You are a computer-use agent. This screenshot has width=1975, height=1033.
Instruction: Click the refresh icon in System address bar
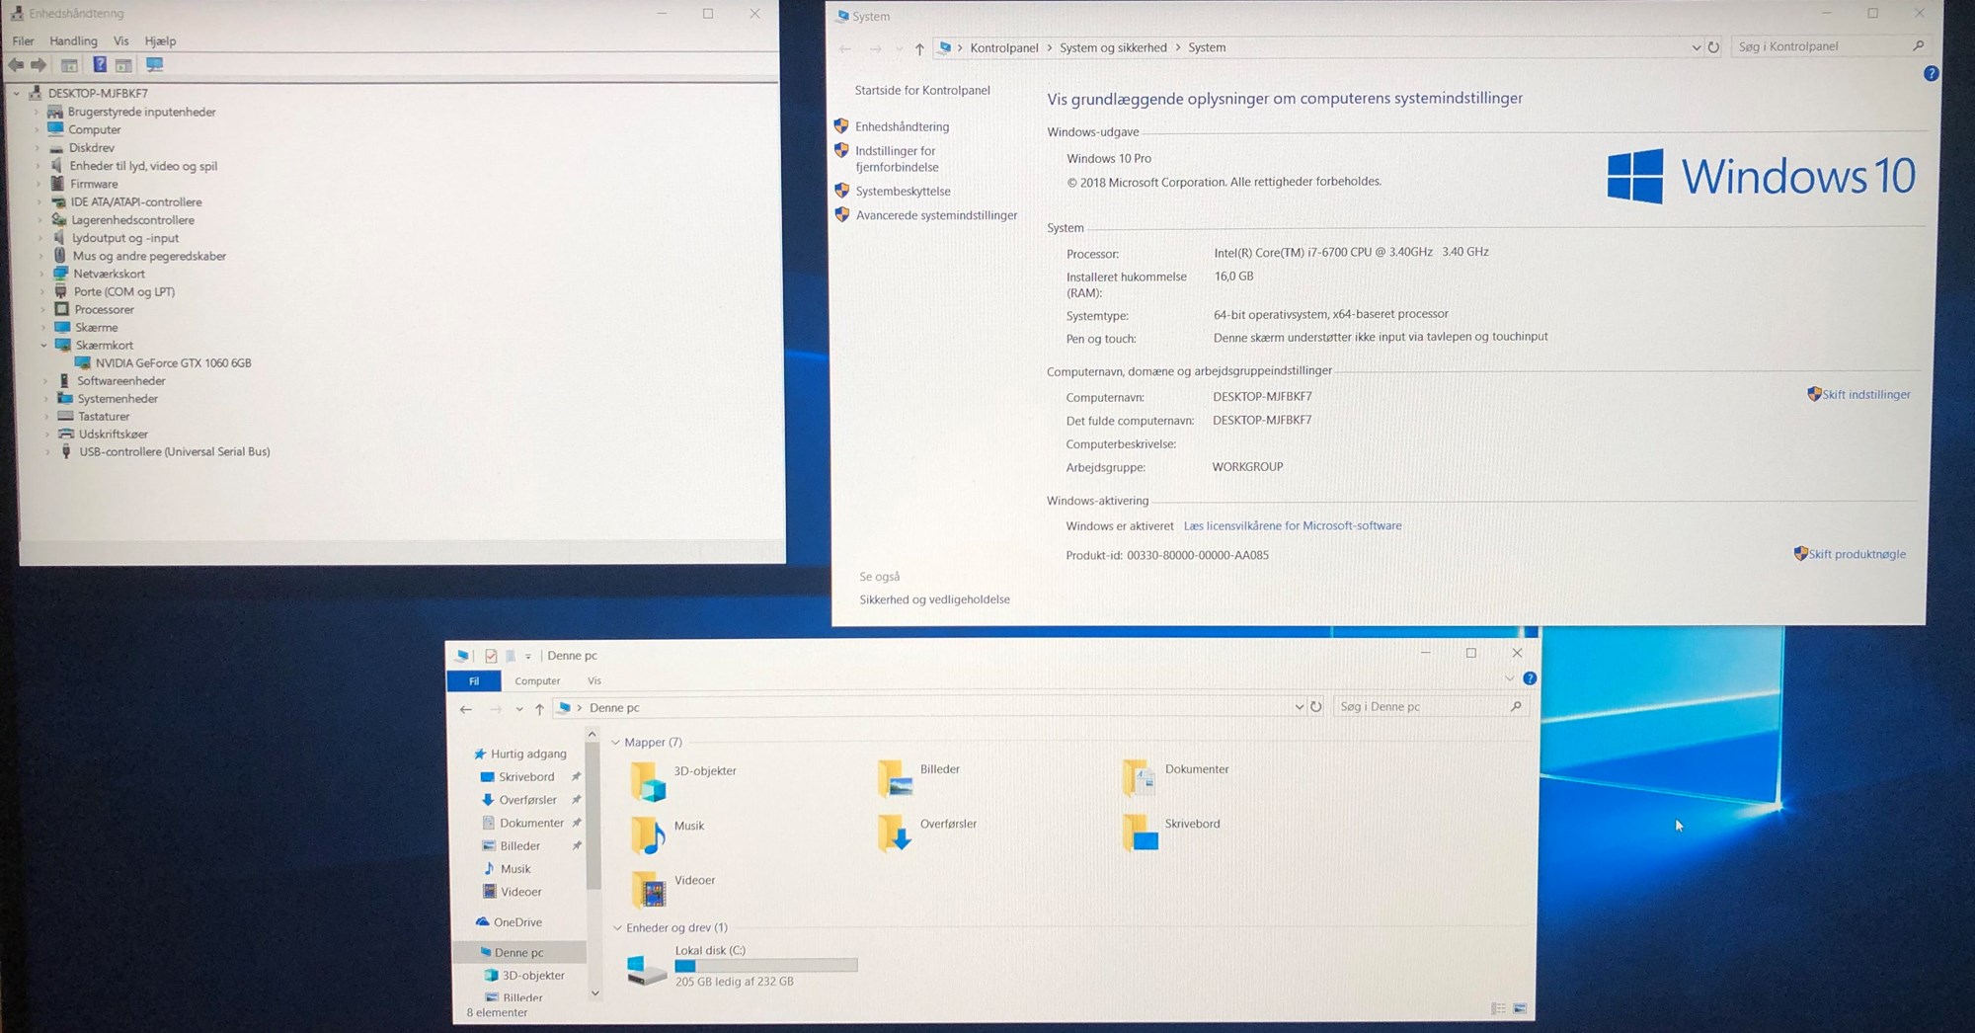1714,47
